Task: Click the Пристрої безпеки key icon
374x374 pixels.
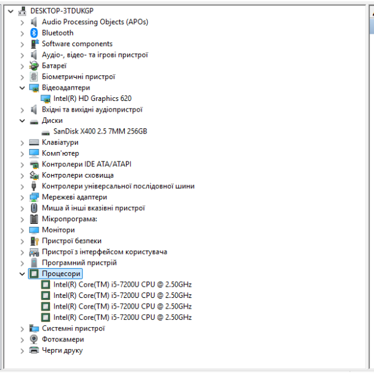Action: [x=34, y=241]
